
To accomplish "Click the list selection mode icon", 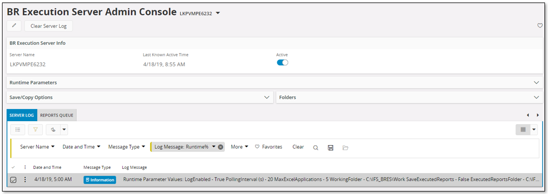I will [x=18, y=130].
